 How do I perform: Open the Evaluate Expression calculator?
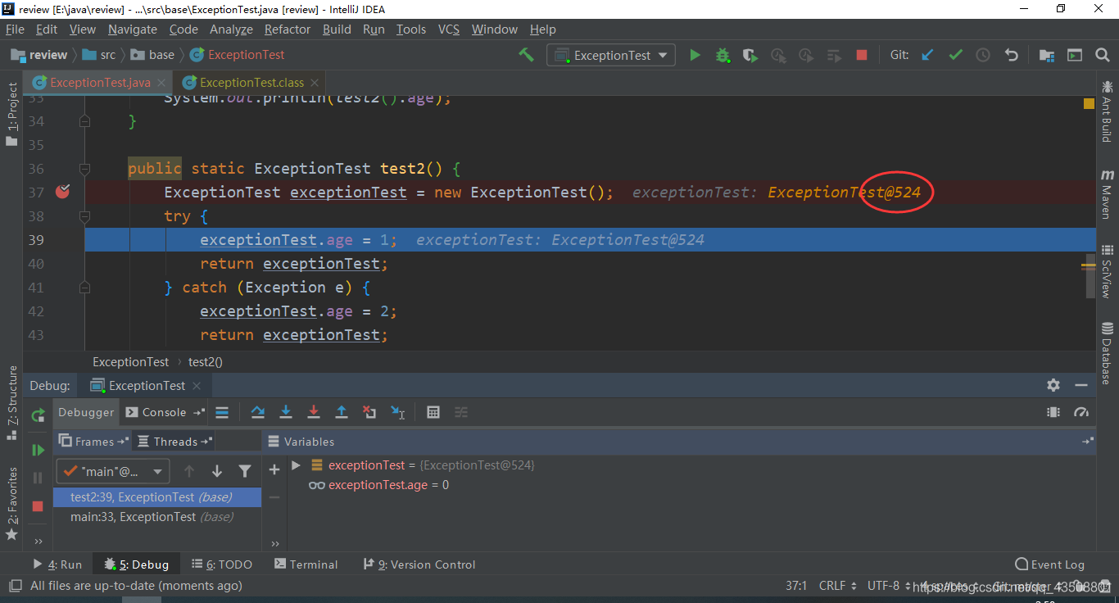click(433, 412)
